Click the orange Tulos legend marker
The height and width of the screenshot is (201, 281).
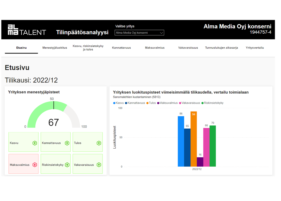[147, 103]
